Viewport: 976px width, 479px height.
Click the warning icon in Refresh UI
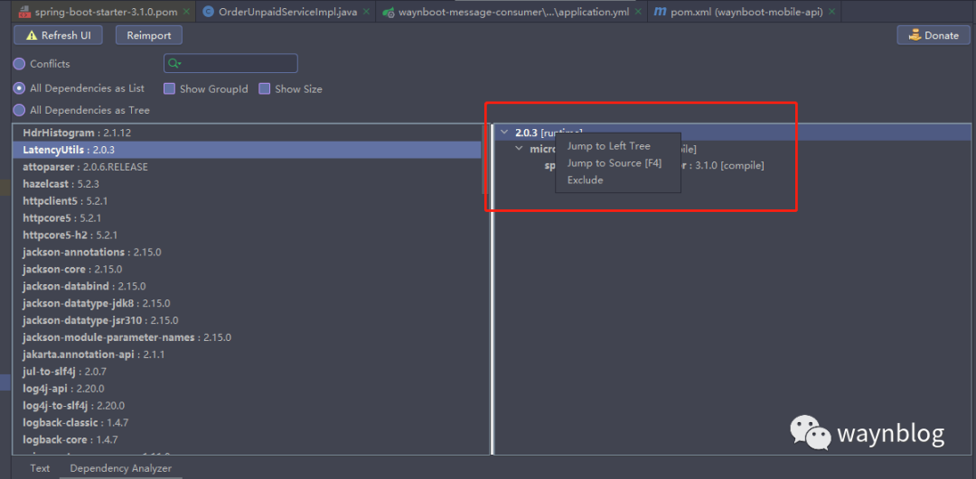point(31,35)
